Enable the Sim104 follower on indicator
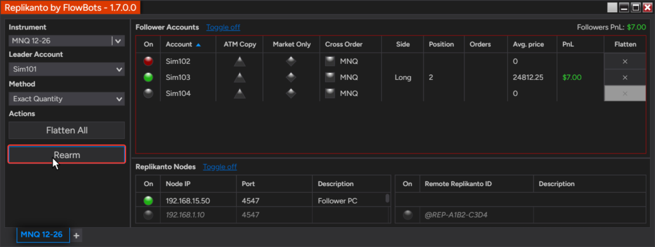Image resolution: width=655 pixels, height=247 pixels. coord(148,93)
